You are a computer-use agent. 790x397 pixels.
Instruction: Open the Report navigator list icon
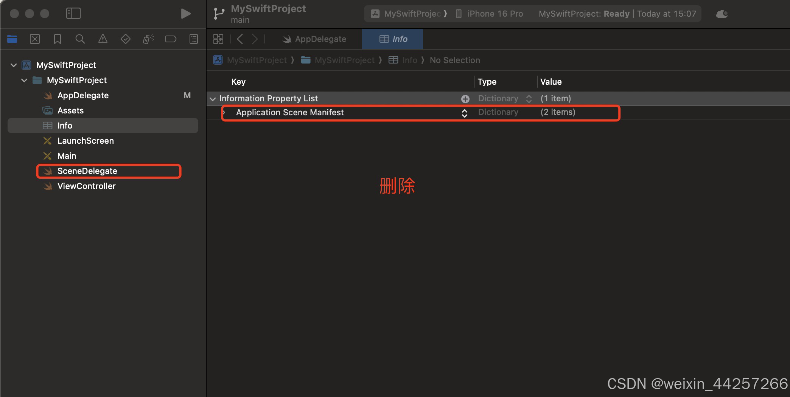tap(193, 39)
